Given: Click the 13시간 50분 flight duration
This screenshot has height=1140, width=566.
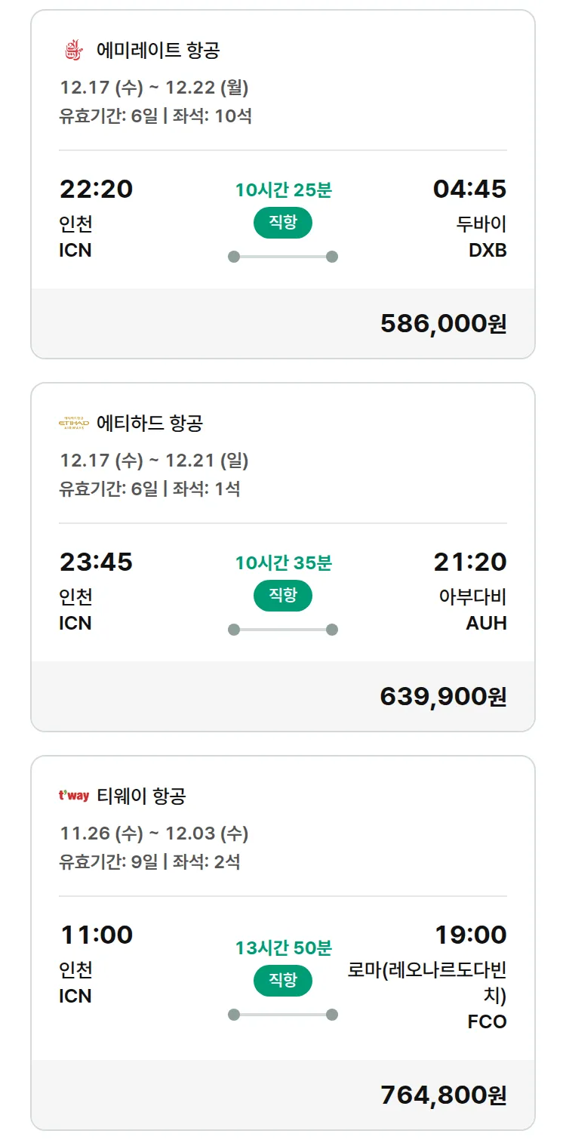Looking at the screenshot, I should pyautogui.click(x=283, y=947).
